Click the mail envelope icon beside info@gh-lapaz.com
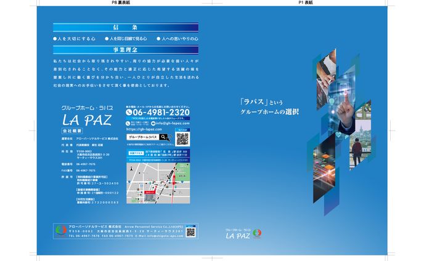This screenshot has height=261, width=424. (x=153, y=124)
